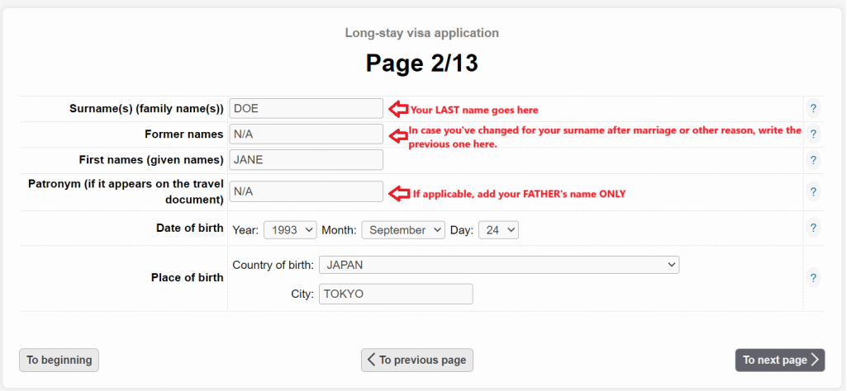Select the Former names text box
The height and width of the screenshot is (391, 846).
pos(306,134)
